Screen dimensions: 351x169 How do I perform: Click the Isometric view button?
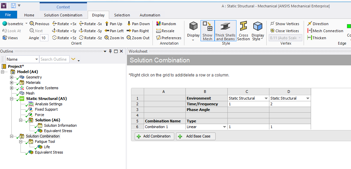coord(13,24)
